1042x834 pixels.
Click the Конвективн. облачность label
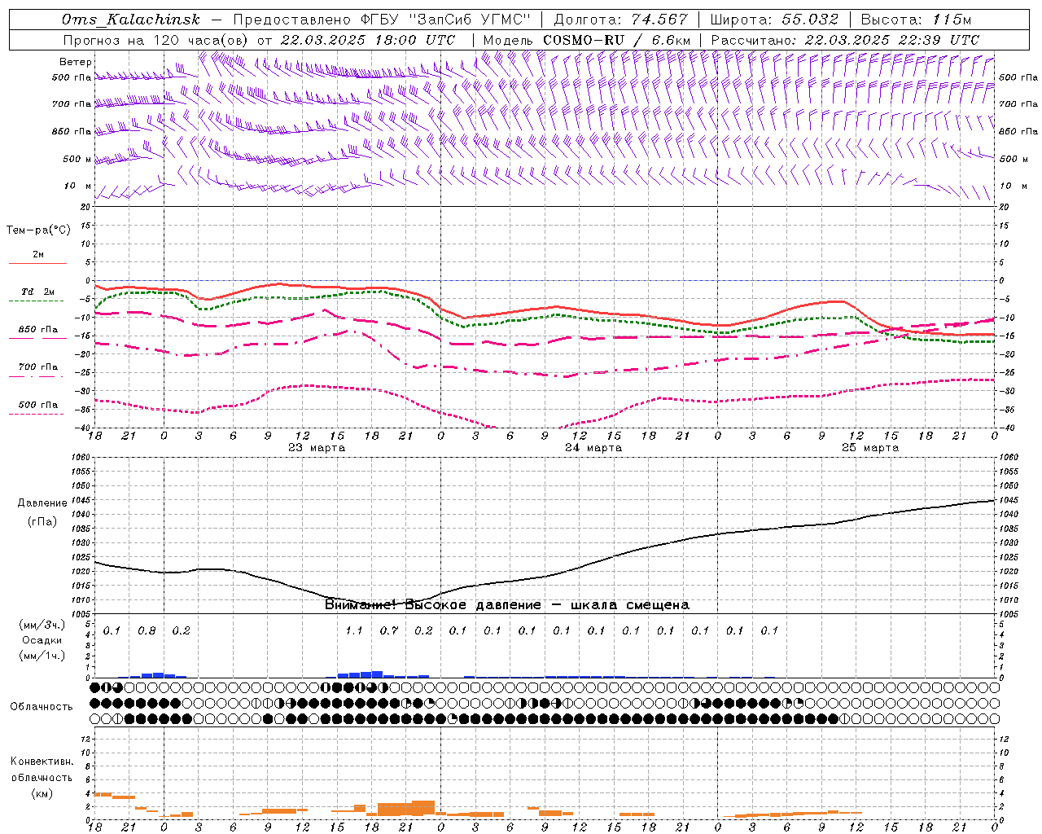[x=42, y=769]
